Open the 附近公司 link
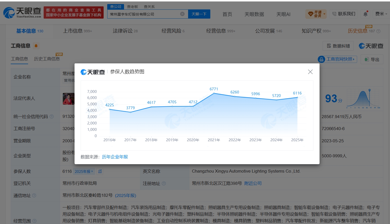Screen dimensions: 390x224 click(253, 183)
